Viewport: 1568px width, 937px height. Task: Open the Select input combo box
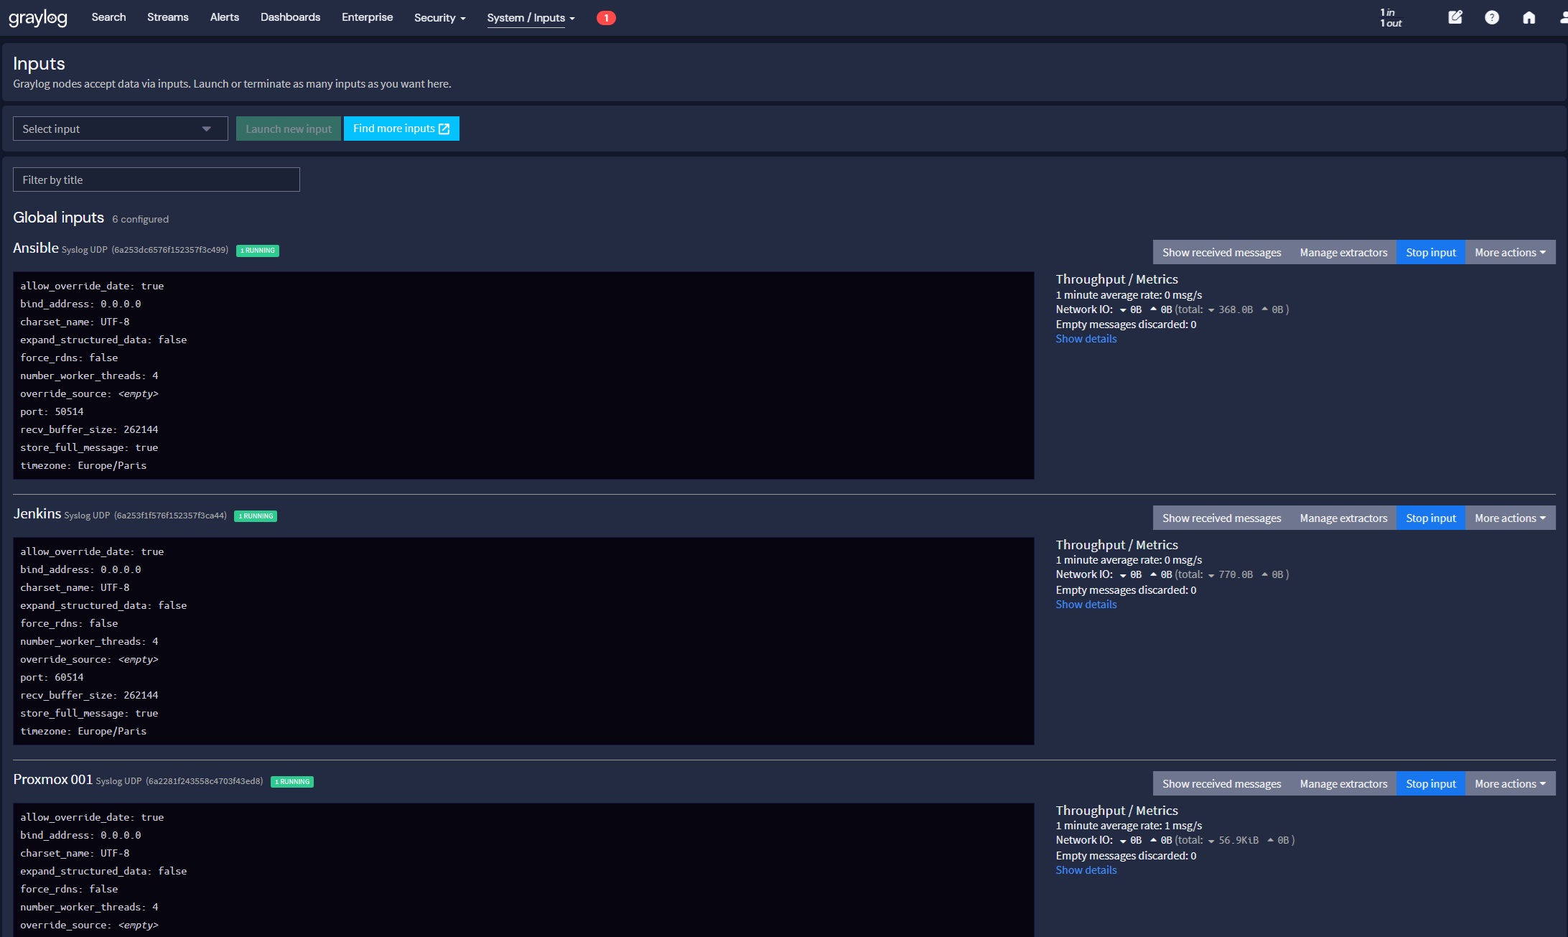pos(121,129)
